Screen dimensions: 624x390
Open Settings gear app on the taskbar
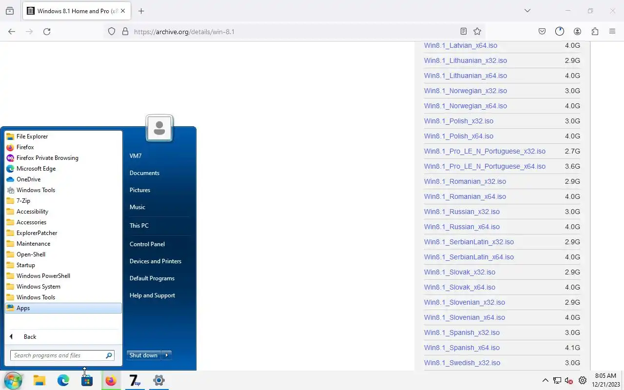[x=159, y=381]
